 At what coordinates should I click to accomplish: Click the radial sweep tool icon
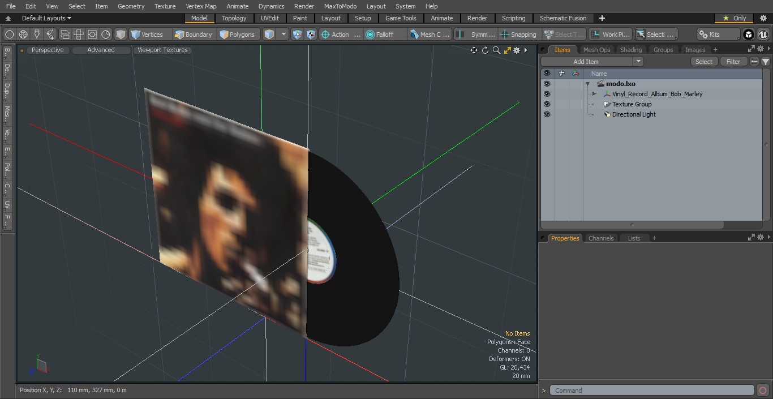(x=106, y=35)
